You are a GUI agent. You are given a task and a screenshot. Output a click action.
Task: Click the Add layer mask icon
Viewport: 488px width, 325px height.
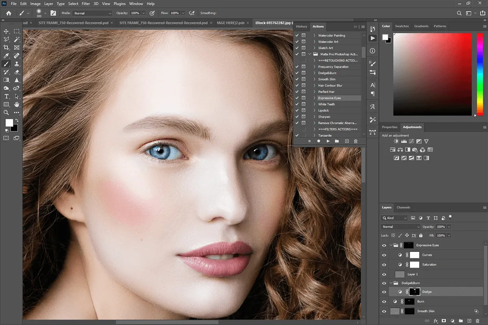pos(444,321)
